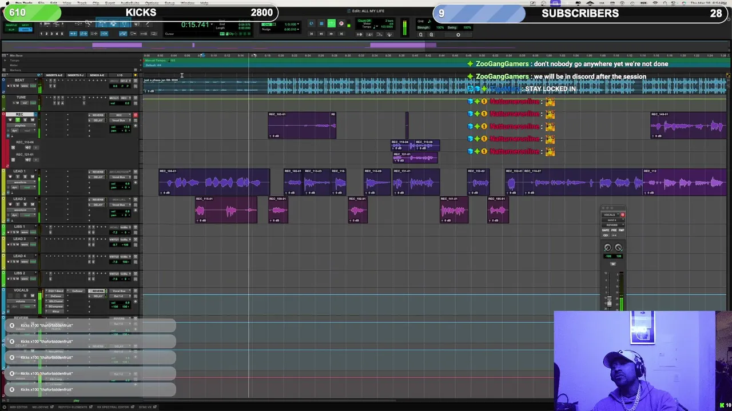
Task: Open the Clip menu
Action: tap(96, 3)
